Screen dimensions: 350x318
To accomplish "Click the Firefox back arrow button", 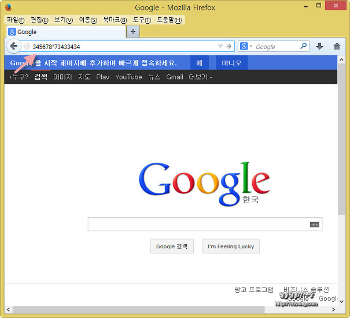I will pyautogui.click(x=14, y=46).
